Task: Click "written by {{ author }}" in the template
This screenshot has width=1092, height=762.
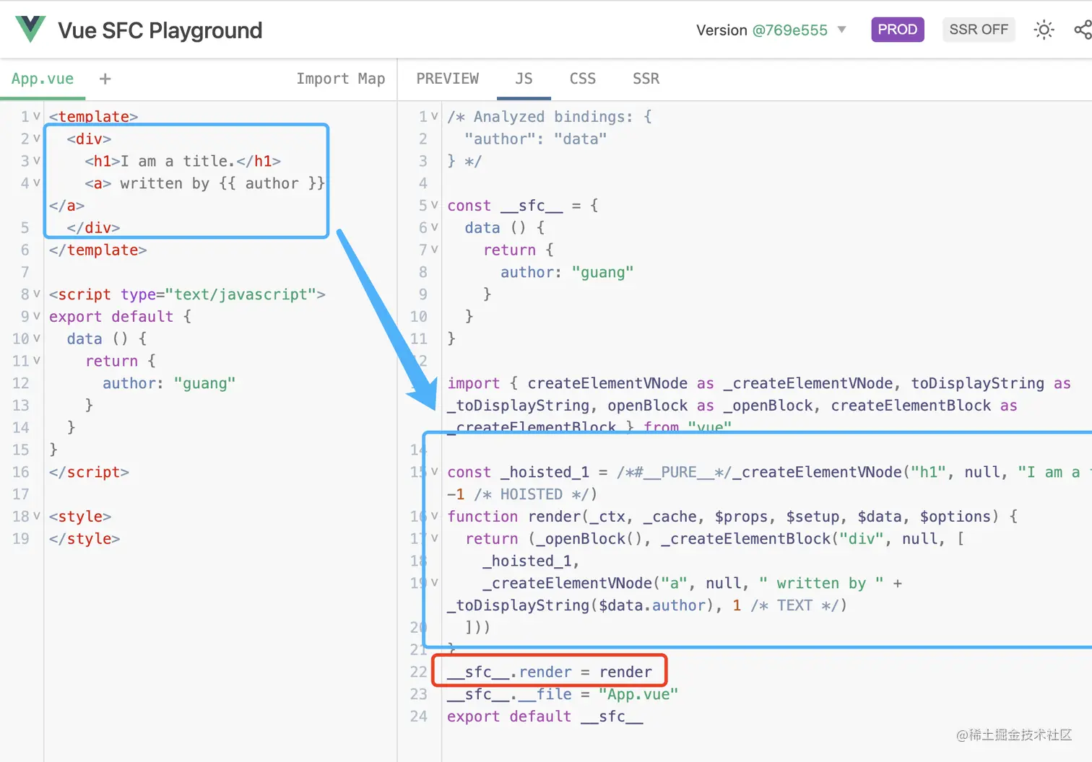Action: click(222, 183)
